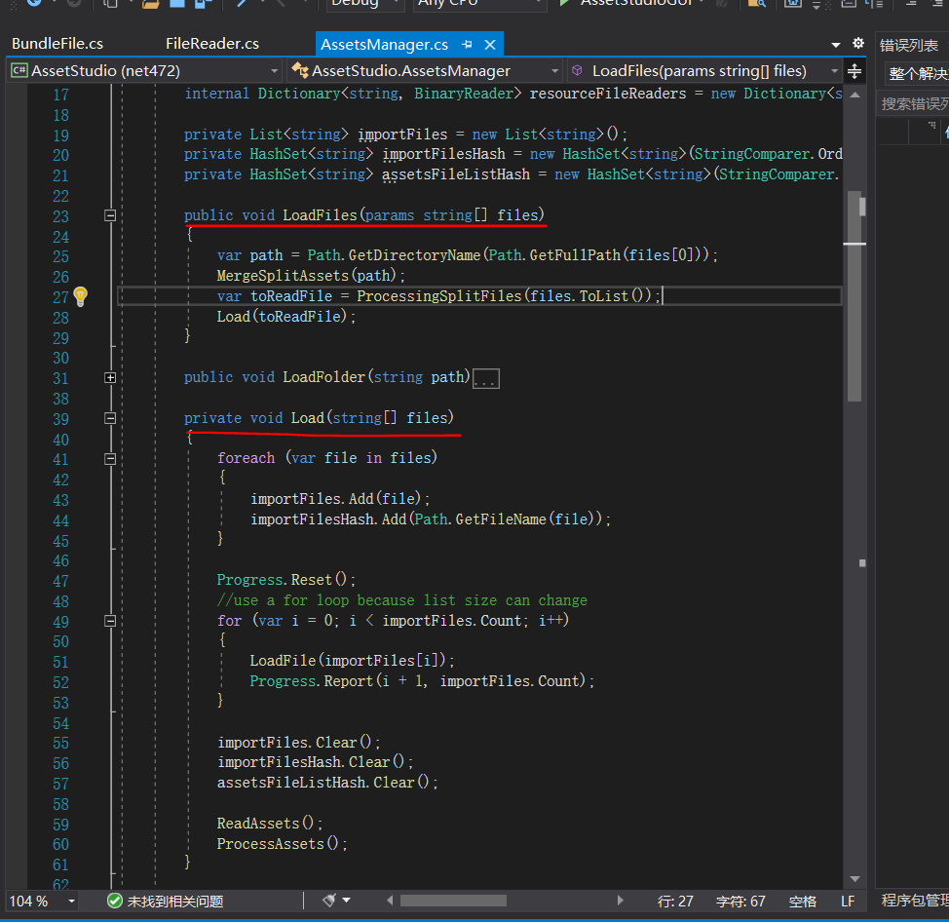Expand the collapsed LoadFolder method
The height and width of the screenshot is (922, 949).
pos(110,378)
